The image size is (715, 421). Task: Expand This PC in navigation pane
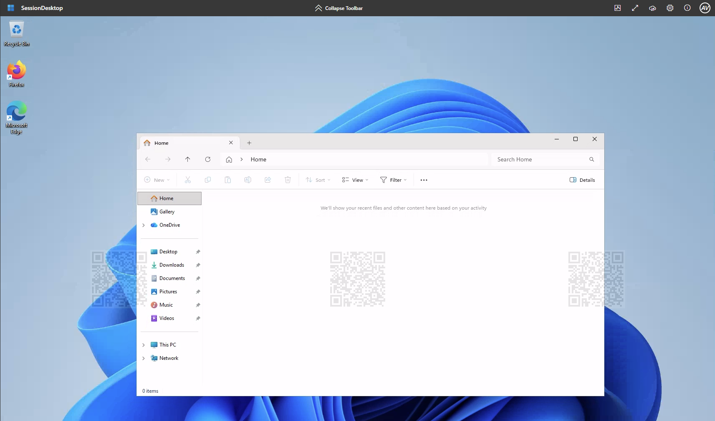[144, 345]
